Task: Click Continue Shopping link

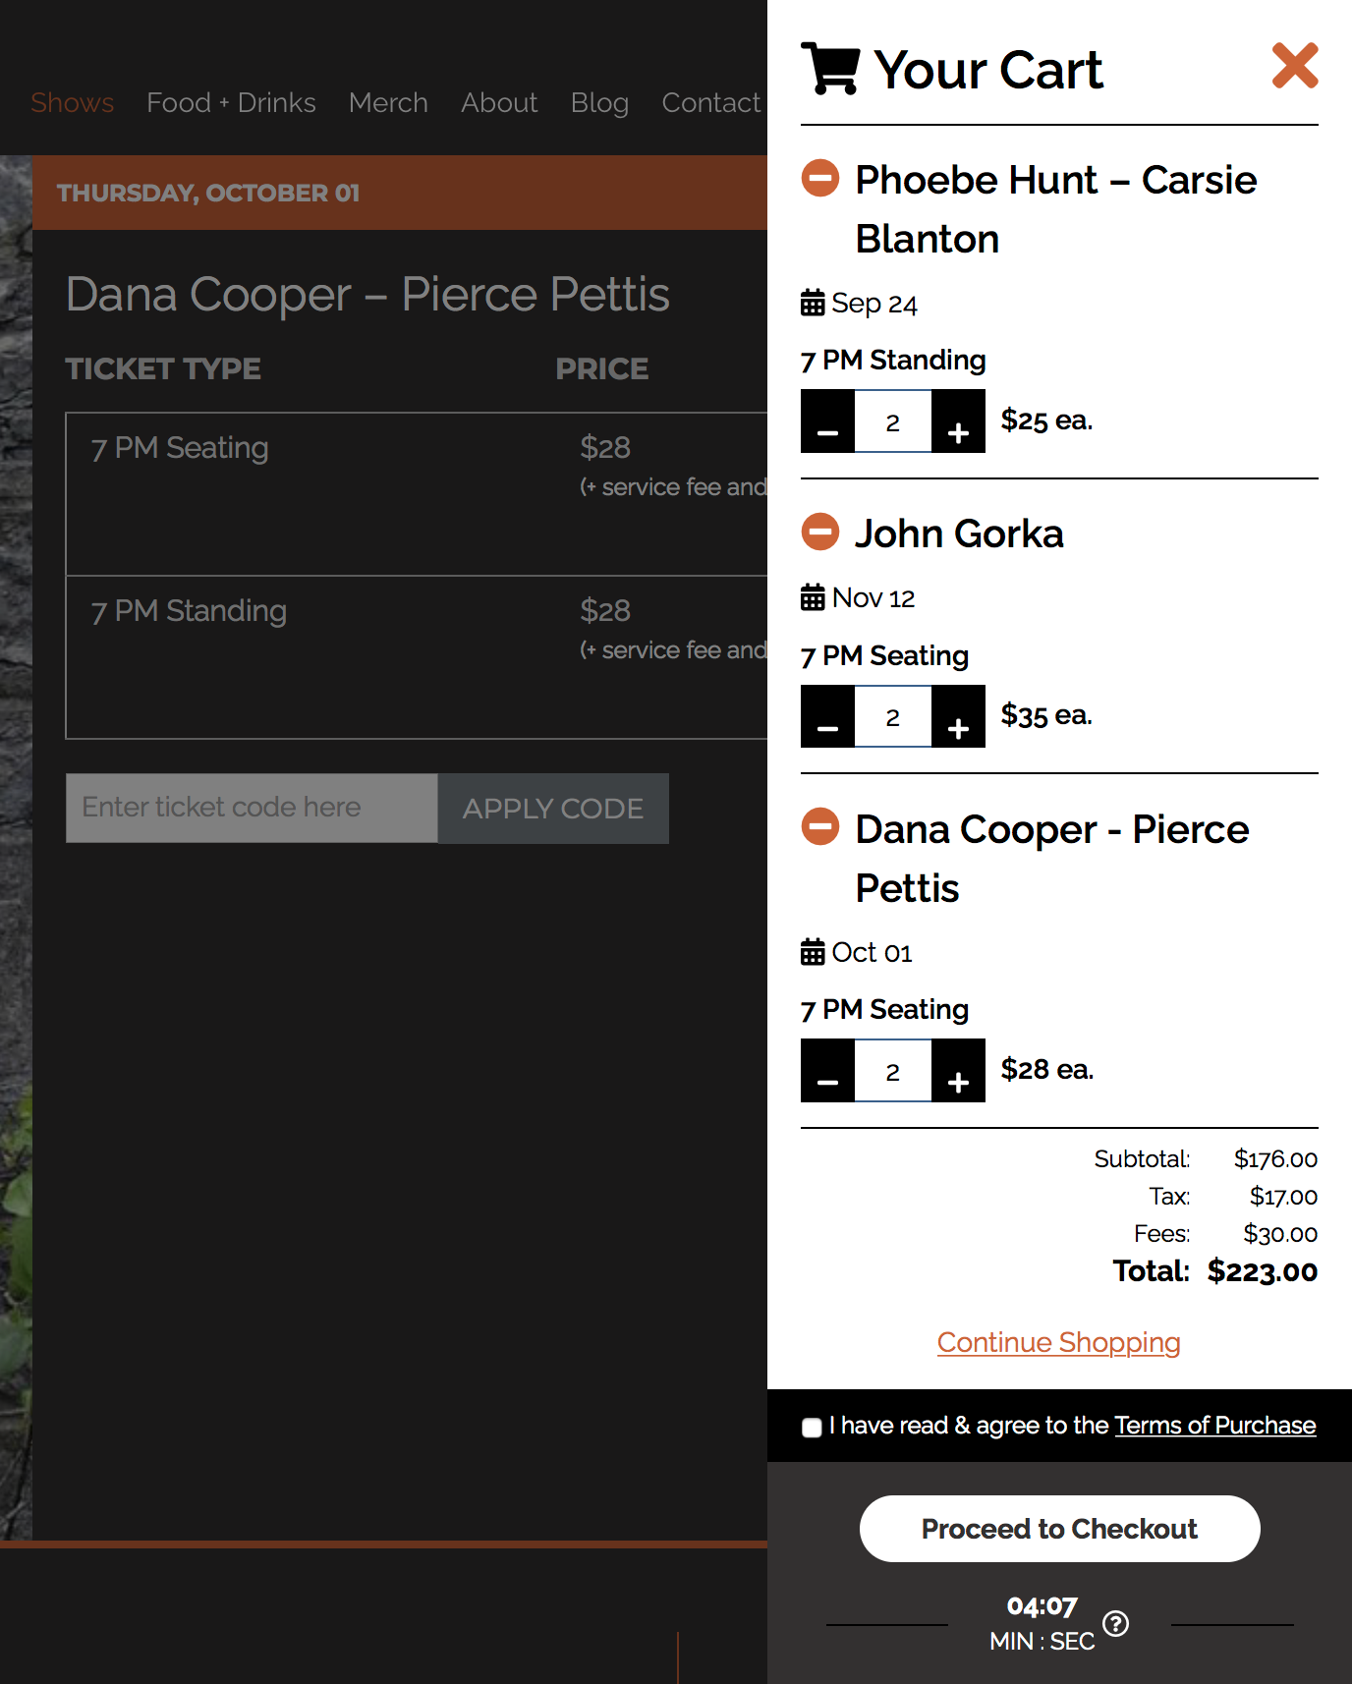Action: [x=1058, y=1342]
